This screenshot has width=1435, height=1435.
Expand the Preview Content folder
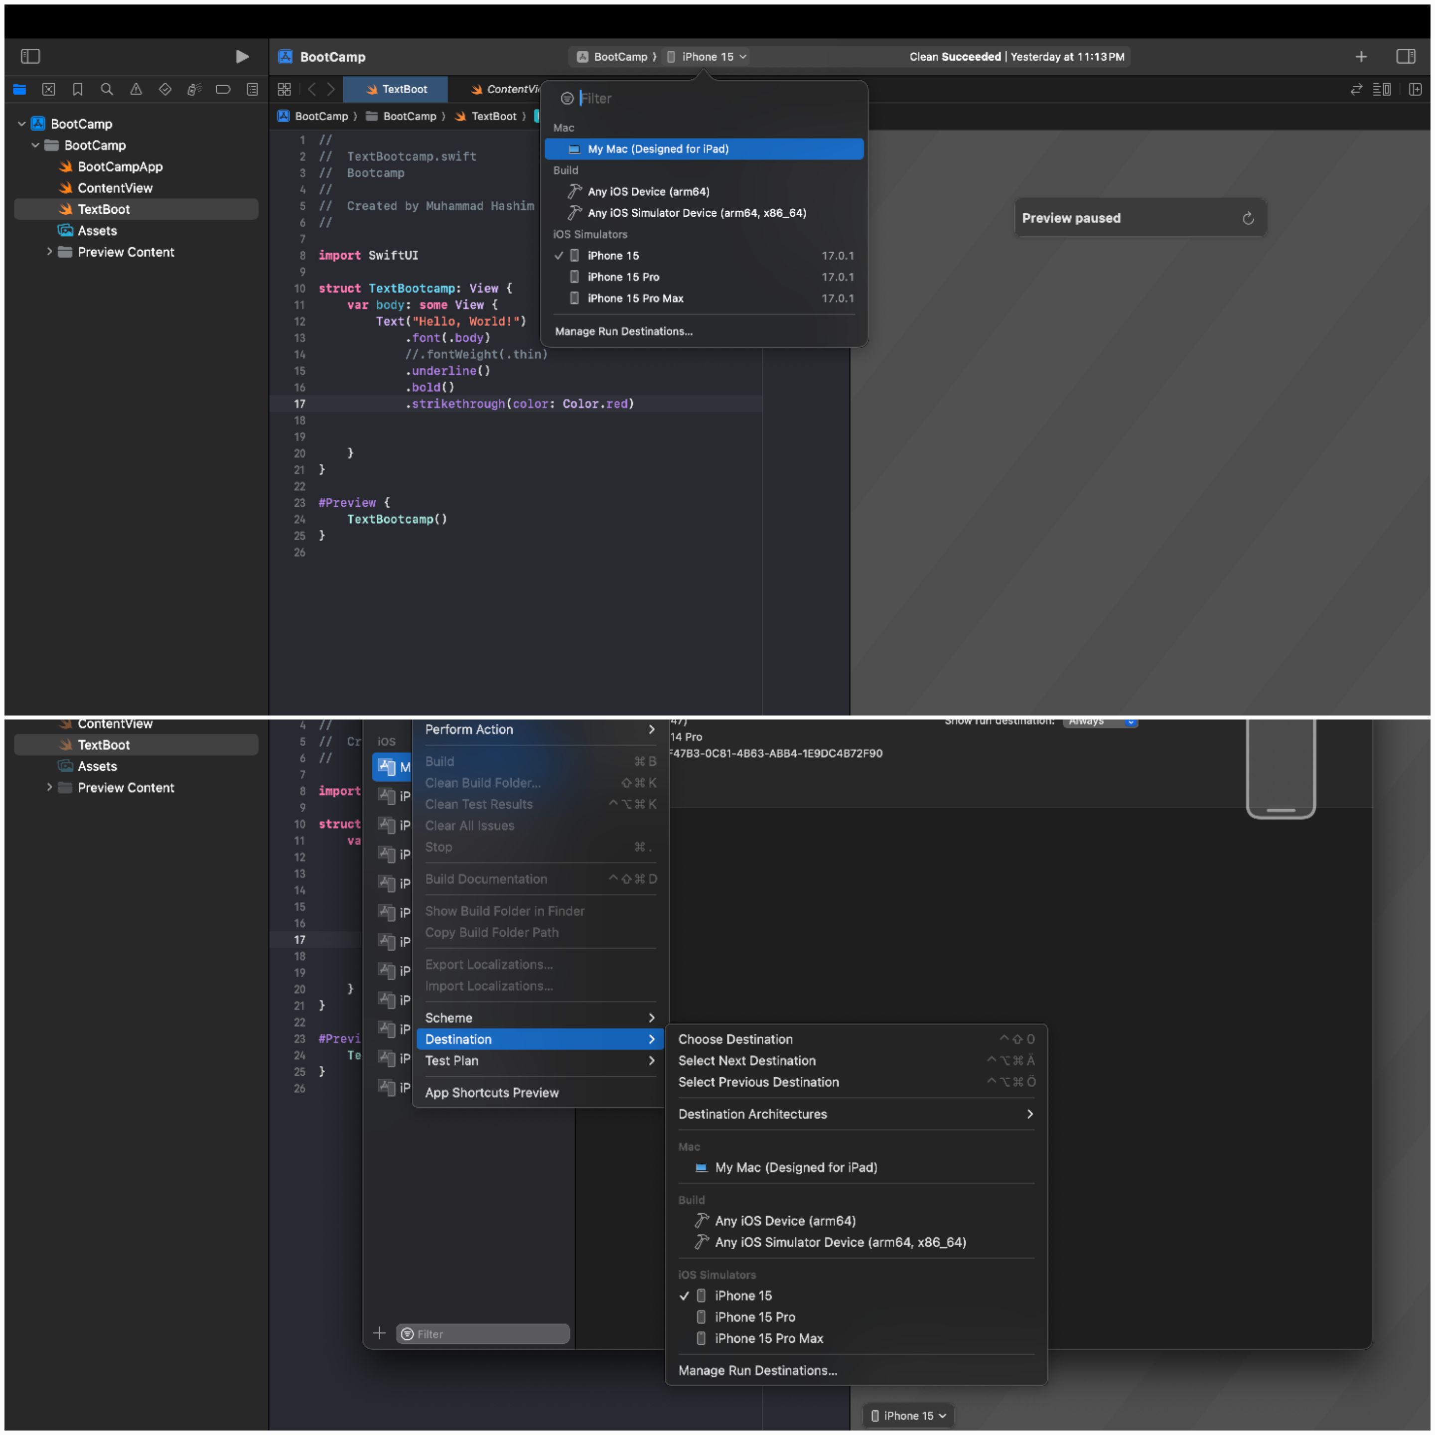coord(50,252)
